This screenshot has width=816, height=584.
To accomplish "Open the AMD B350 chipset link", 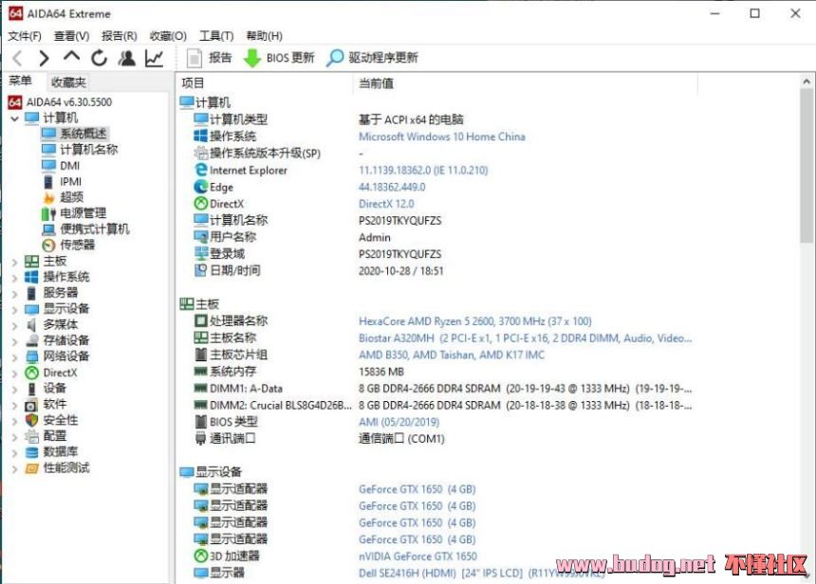I will click(x=452, y=356).
